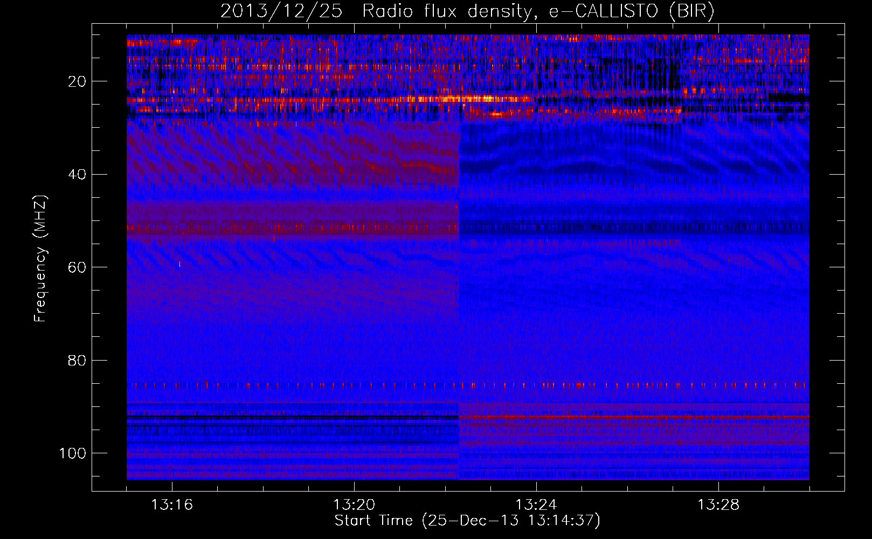The height and width of the screenshot is (539, 872).
Task: Click the 13:16 time tick label
Action: point(172,505)
